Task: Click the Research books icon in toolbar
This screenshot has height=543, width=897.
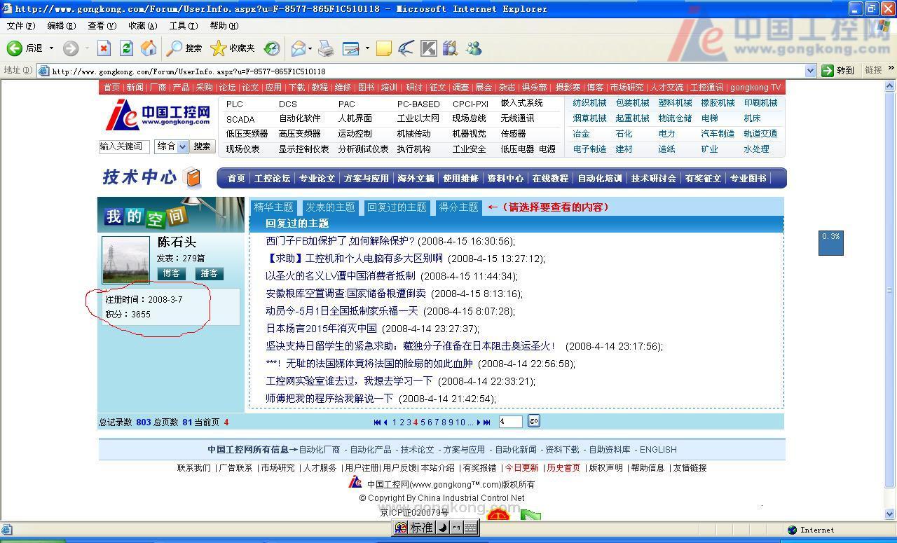Action: point(450,48)
